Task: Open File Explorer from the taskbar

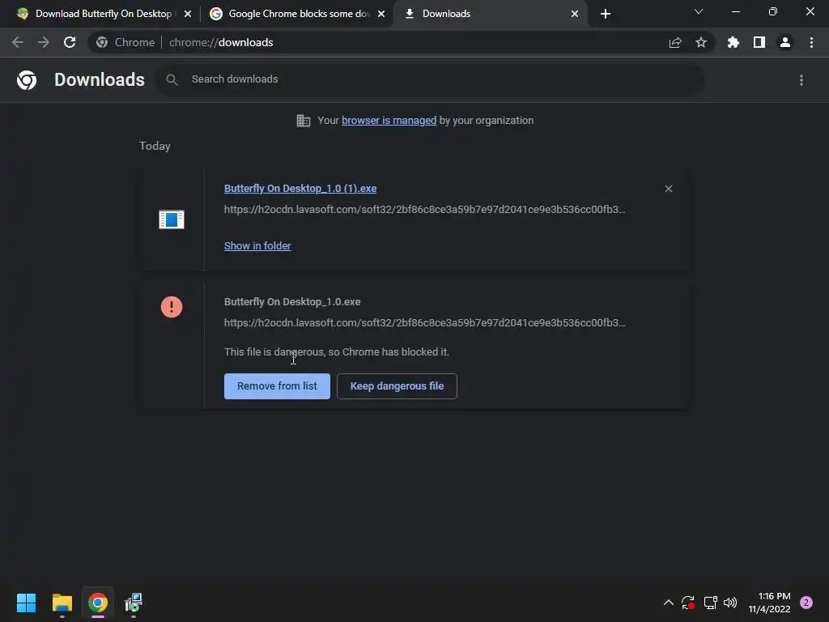Action: (x=62, y=603)
